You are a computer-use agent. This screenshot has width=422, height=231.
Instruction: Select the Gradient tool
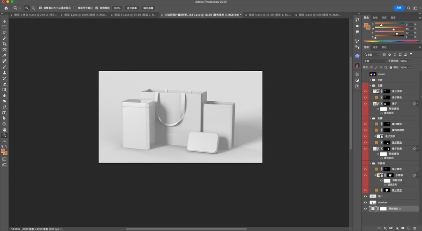pos(4,90)
